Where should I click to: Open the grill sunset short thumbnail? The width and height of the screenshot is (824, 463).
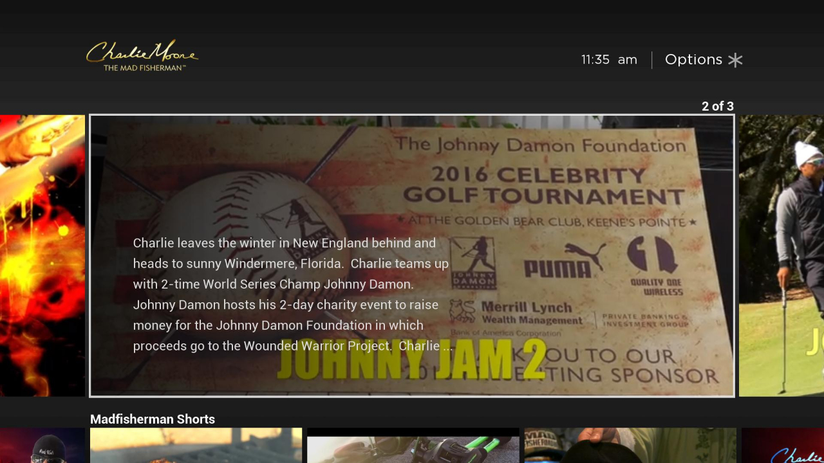(196, 446)
